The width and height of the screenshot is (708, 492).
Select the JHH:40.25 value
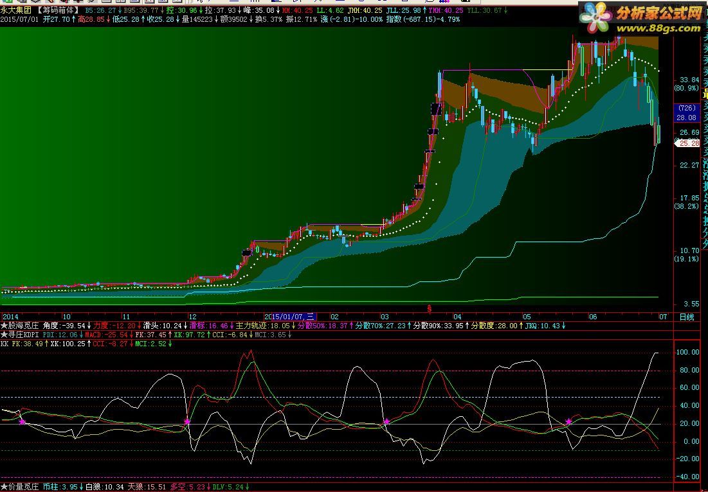click(365, 10)
